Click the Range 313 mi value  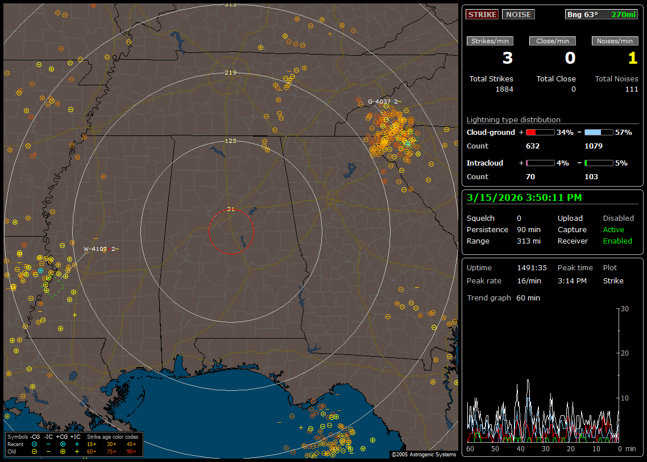(x=528, y=241)
